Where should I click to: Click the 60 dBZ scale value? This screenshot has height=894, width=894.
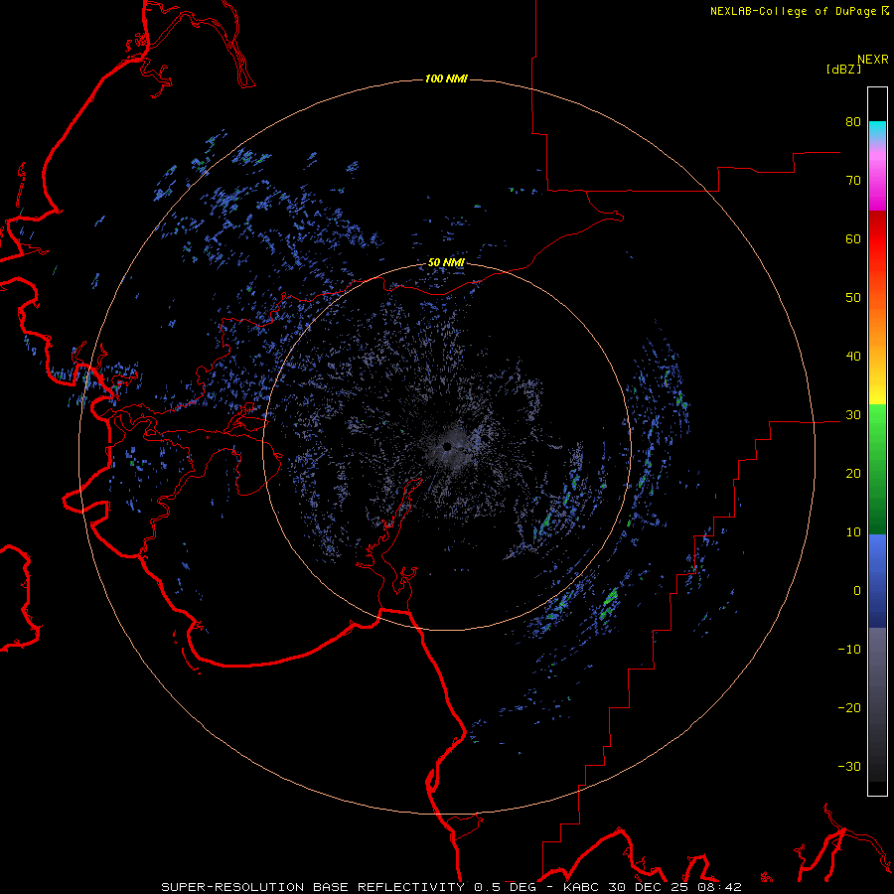tap(853, 238)
